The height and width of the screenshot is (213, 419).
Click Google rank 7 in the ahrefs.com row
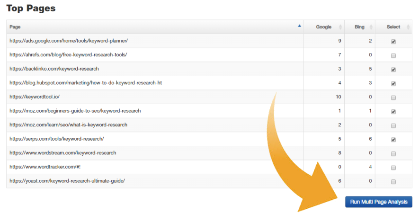(x=339, y=55)
